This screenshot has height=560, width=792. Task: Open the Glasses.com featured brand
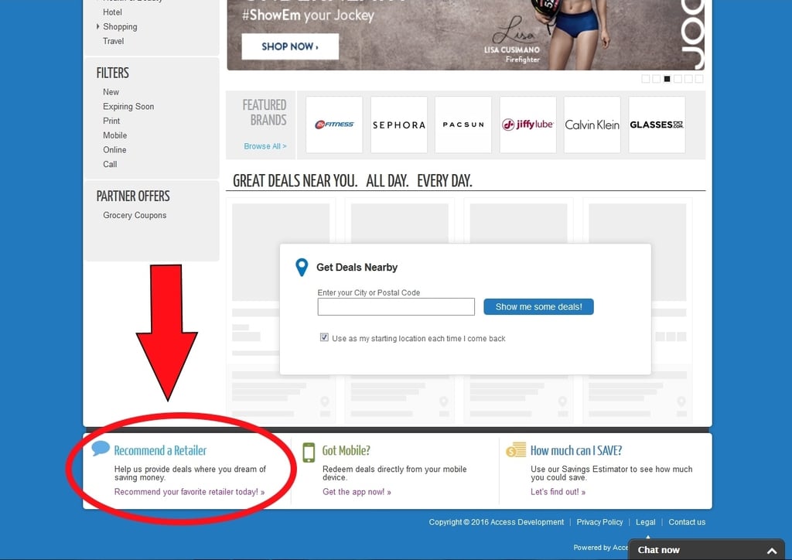click(656, 125)
